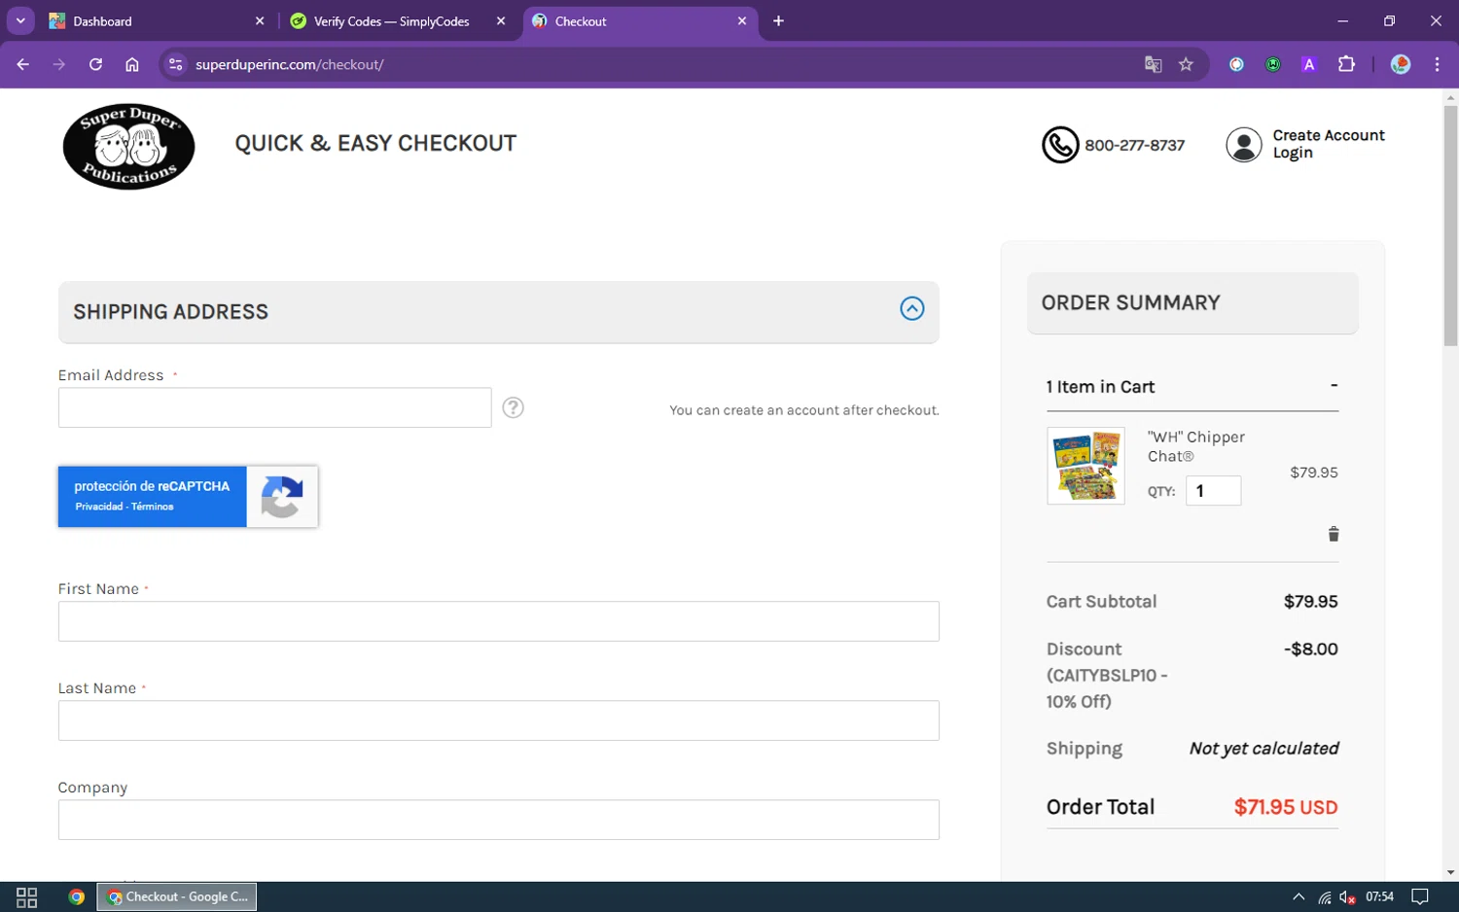The height and width of the screenshot is (912, 1459).
Task: Click the $71.95 USD order total
Action: point(1286,807)
